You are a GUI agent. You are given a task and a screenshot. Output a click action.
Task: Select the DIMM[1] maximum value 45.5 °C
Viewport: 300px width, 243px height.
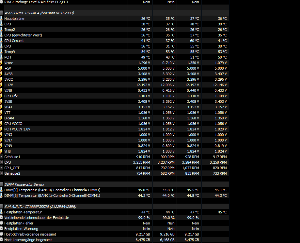coord(193,190)
